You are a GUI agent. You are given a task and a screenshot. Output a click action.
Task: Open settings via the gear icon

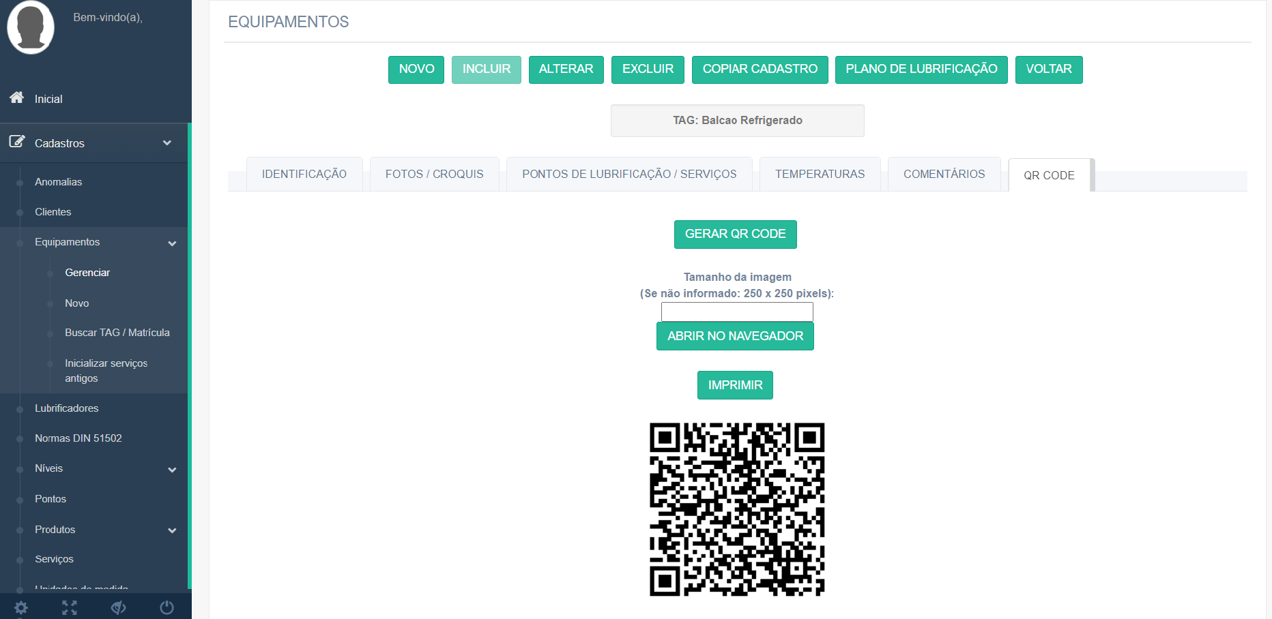pos(21,607)
